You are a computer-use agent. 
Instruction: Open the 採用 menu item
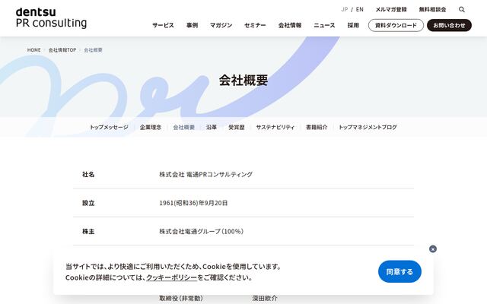(353, 25)
